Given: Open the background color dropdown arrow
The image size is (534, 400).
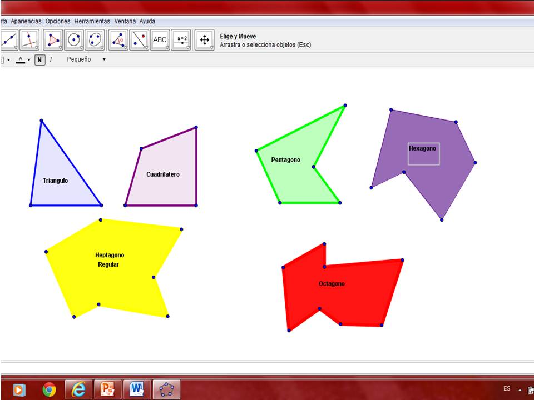Looking at the screenshot, I should click(8, 60).
